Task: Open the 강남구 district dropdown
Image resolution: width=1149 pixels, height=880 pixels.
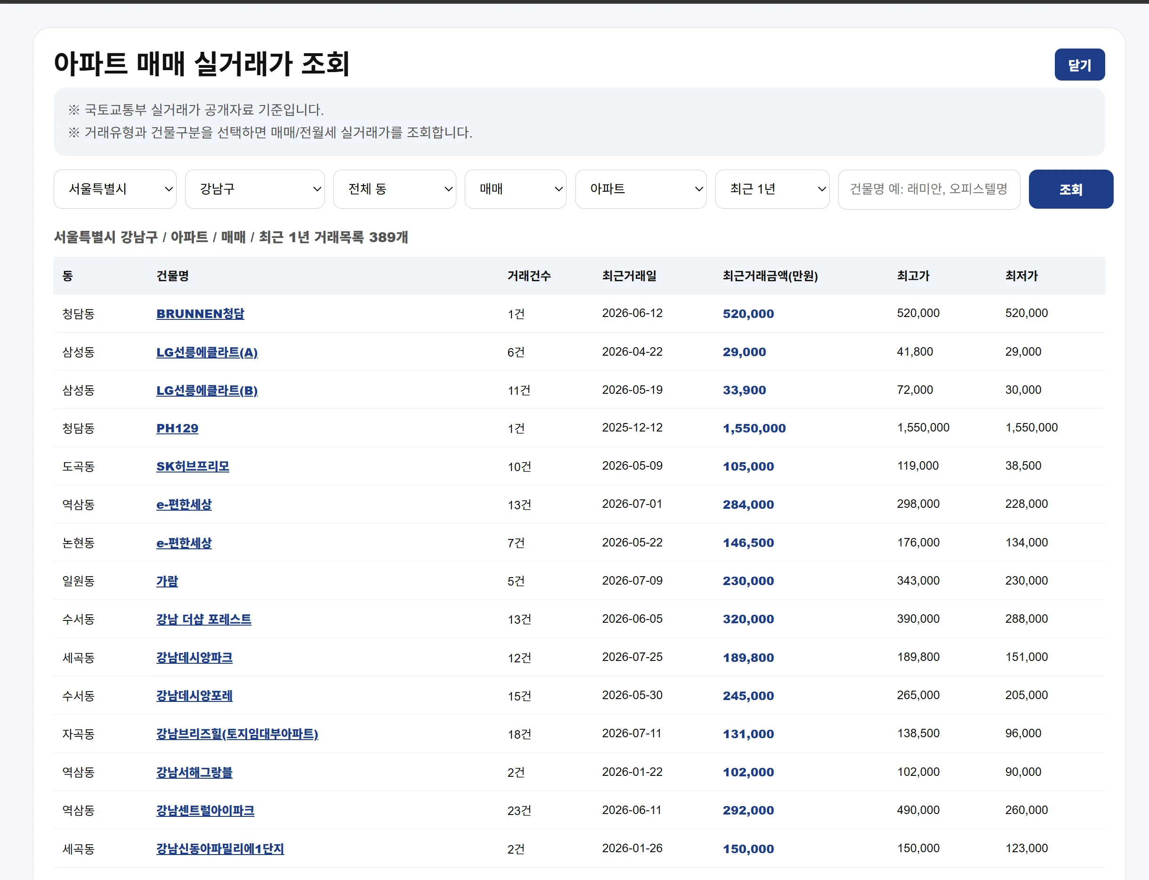Action: pyautogui.click(x=255, y=189)
